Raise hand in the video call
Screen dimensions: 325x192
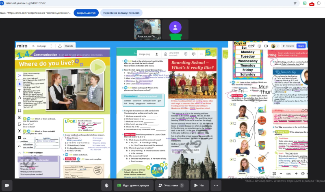click(x=106, y=186)
